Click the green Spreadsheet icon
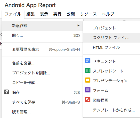This screenshot has width=140, height=118. click(88, 71)
